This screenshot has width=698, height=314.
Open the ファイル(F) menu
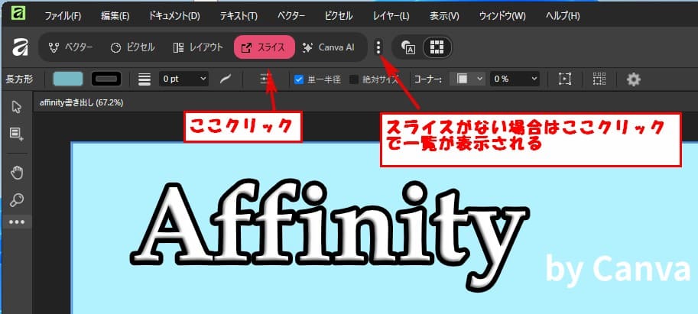pyautogui.click(x=63, y=15)
